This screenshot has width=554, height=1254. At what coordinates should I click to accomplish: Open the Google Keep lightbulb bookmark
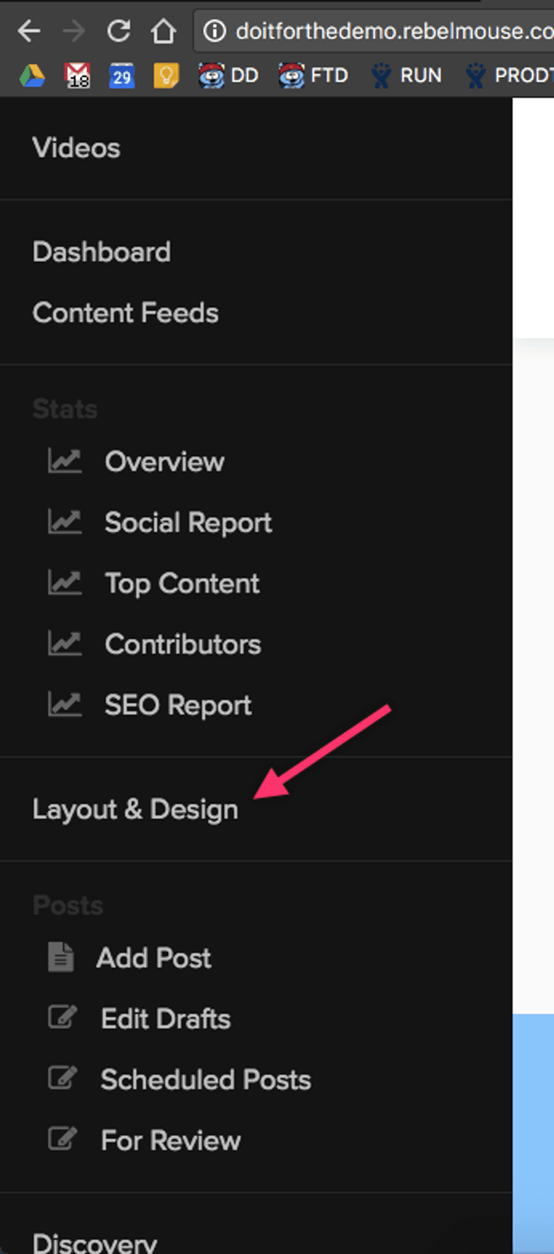166,75
